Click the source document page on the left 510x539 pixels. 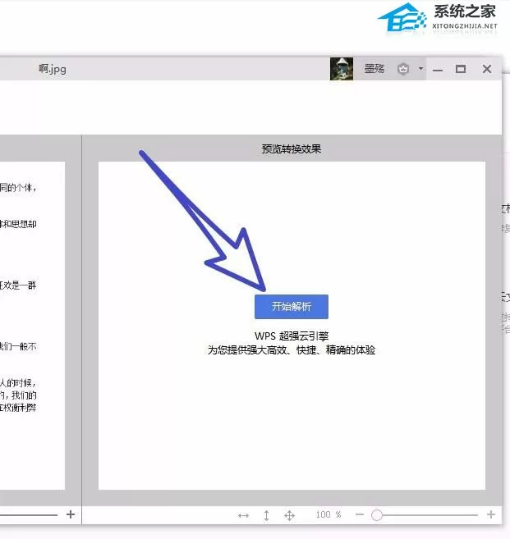[32, 326]
